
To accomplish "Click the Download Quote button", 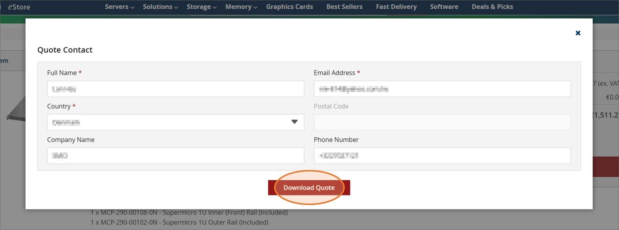I will click(x=309, y=188).
